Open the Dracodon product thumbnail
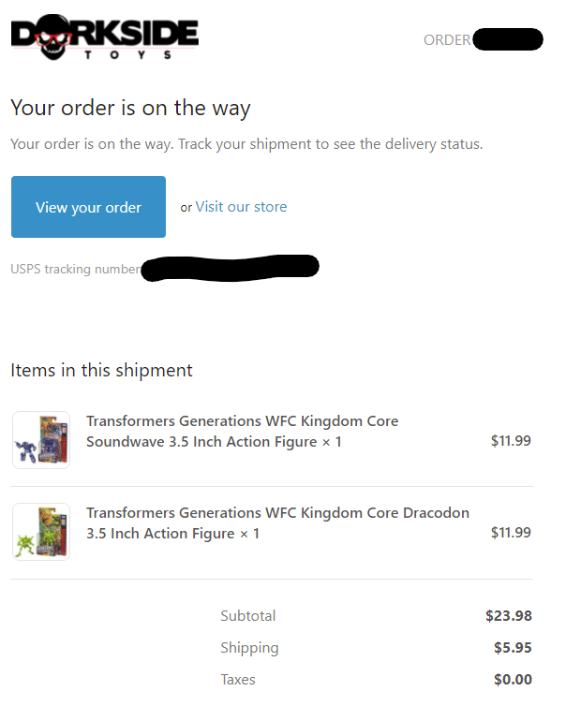566x706 pixels. (x=41, y=532)
